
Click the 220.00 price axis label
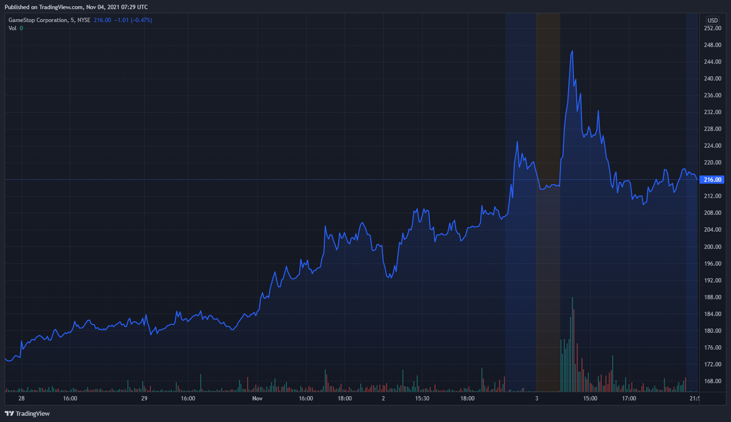pos(712,163)
